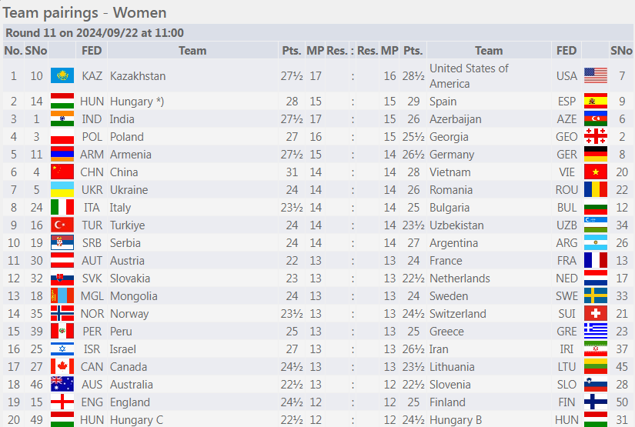Click the right FED column header

[x=566, y=51]
